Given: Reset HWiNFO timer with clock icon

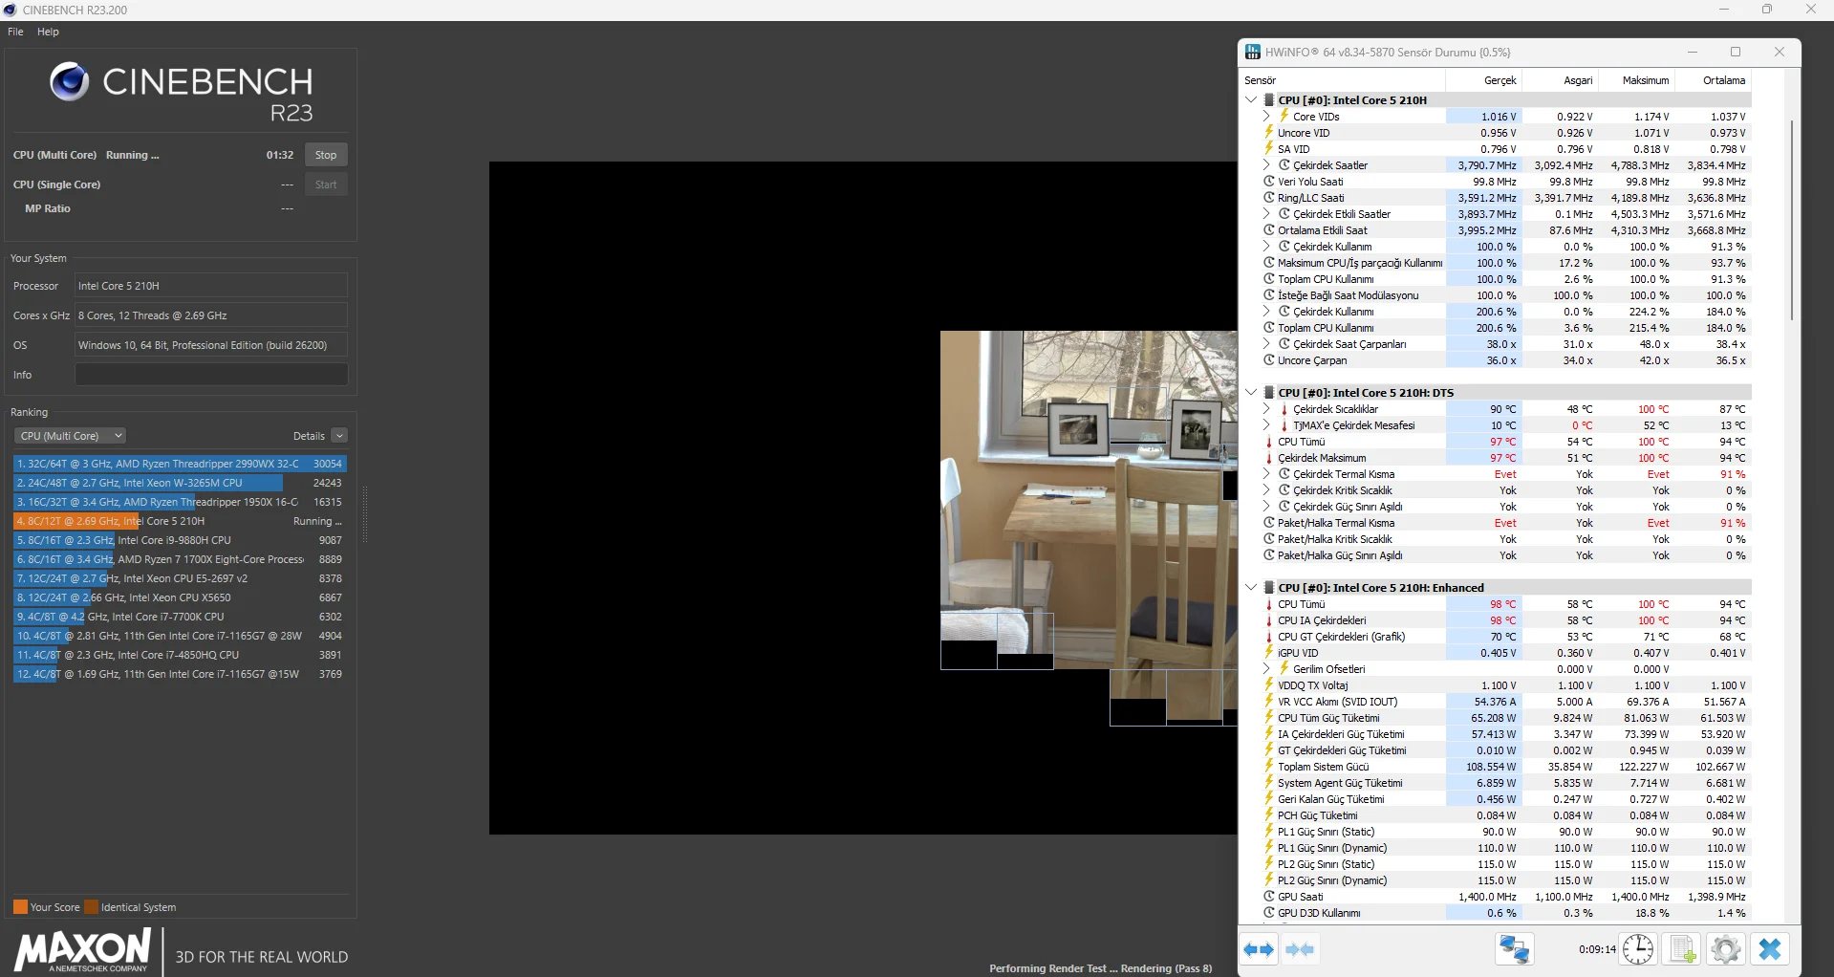Looking at the screenshot, I should [x=1637, y=949].
